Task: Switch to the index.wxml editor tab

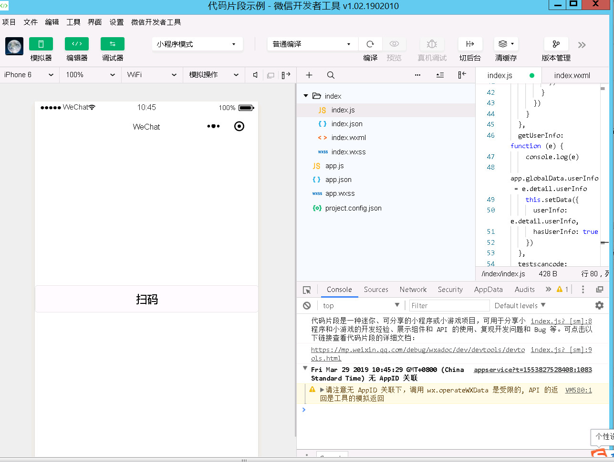Action: click(x=575, y=75)
